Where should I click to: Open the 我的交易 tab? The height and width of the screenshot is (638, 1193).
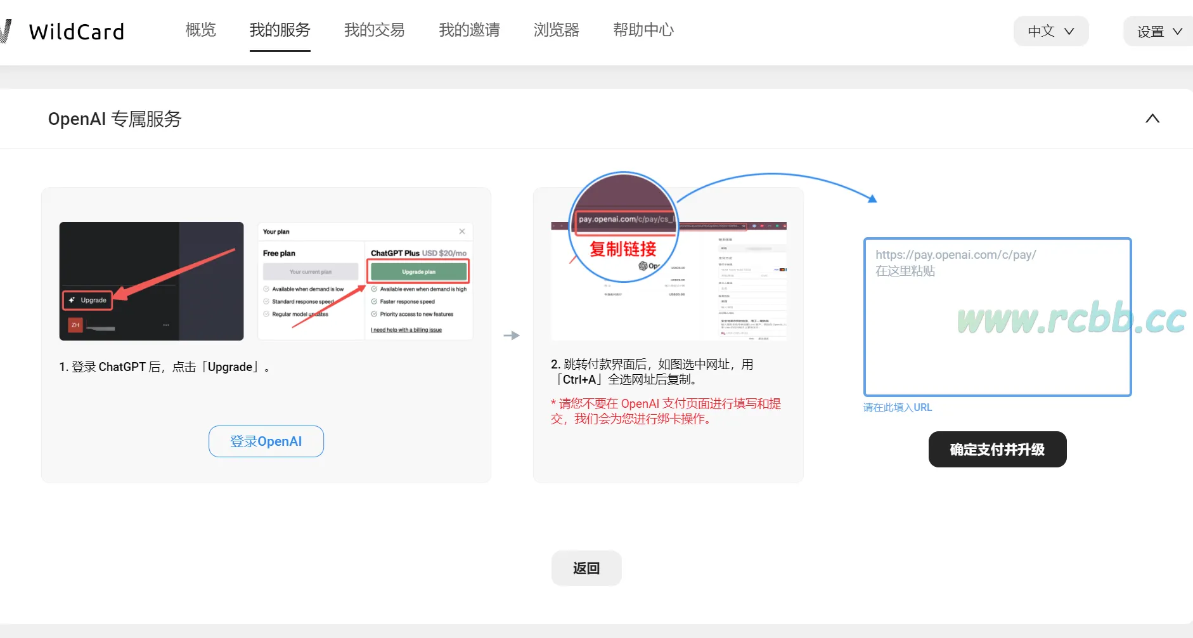(374, 30)
